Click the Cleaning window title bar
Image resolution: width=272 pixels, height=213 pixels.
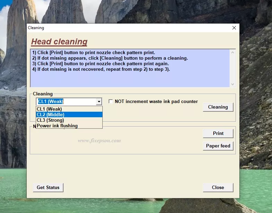point(121,28)
